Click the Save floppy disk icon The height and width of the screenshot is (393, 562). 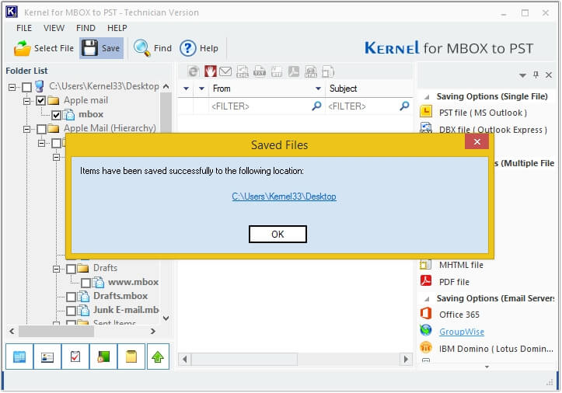coord(89,48)
